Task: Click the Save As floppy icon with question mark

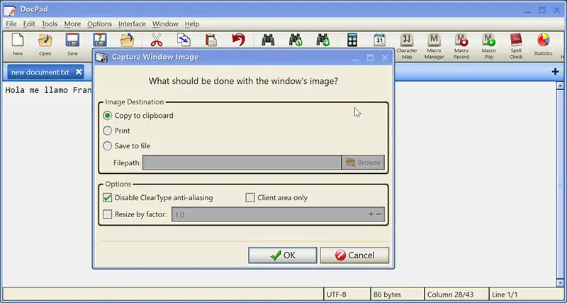Action: (99, 40)
